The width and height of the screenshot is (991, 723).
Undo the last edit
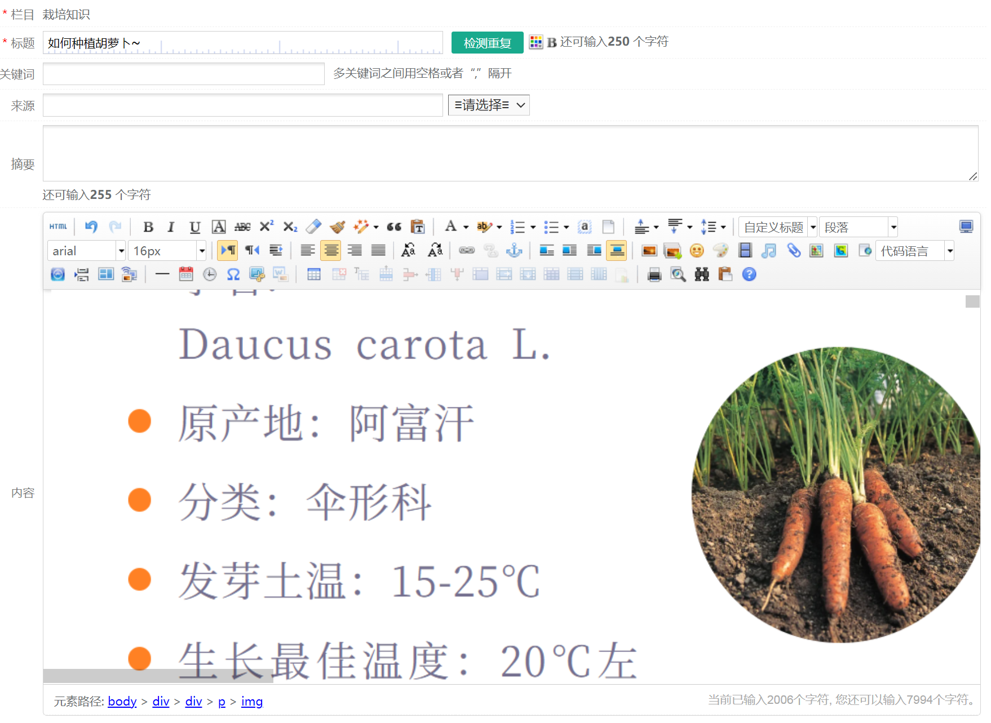[x=91, y=227]
